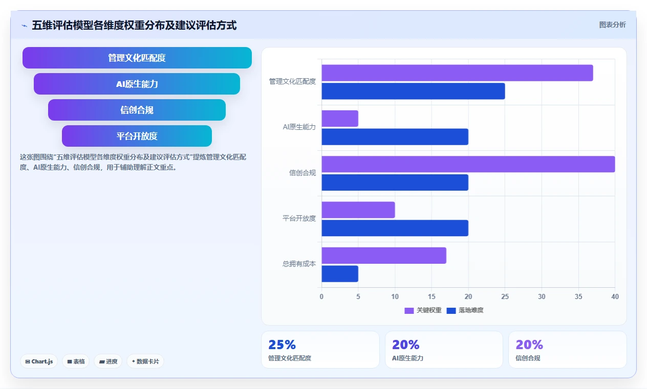Image resolution: width=647 pixels, height=389 pixels.
Task: Click the 图表分析 label at top right
Action: (x=612, y=25)
